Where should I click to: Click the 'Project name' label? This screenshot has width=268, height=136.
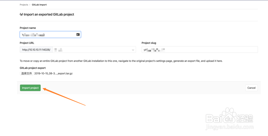(x=28, y=28)
